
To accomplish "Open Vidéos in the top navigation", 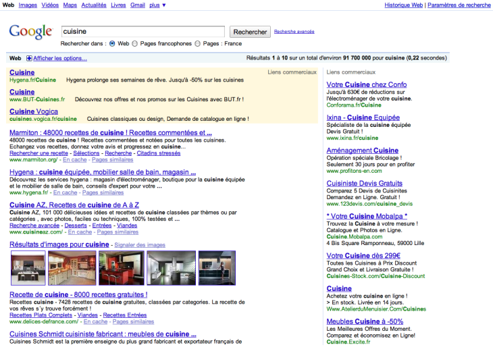I will 50,5.
